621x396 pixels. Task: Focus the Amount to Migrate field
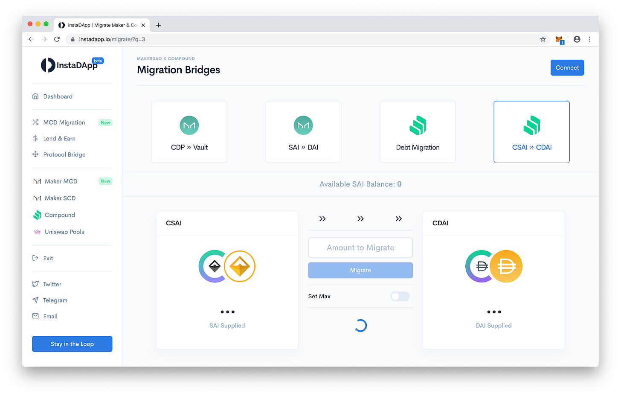[360, 247]
